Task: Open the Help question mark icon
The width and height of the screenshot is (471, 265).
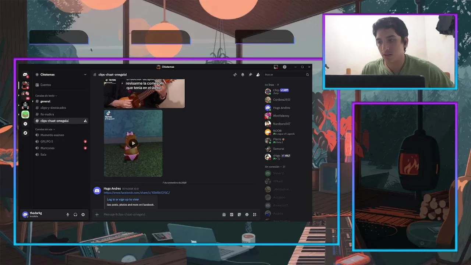Action: [x=284, y=67]
